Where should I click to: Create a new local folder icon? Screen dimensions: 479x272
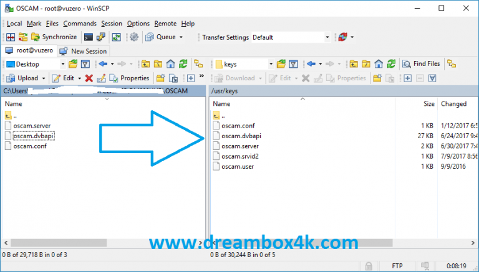tap(161, 78)
